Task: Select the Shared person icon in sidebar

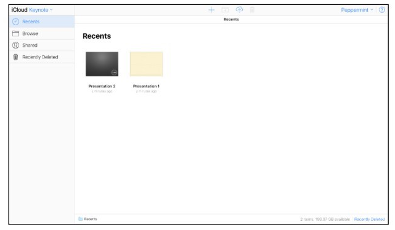Action: 15,46
